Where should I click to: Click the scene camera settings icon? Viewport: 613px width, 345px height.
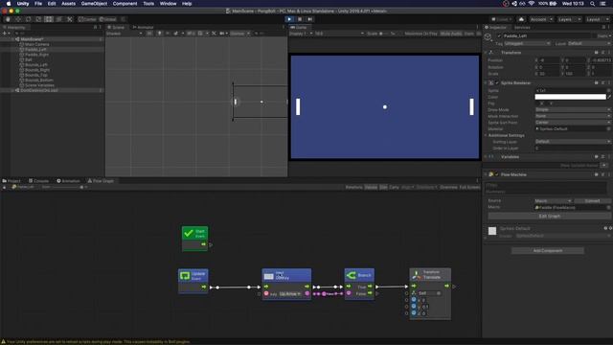coord(222,34)
